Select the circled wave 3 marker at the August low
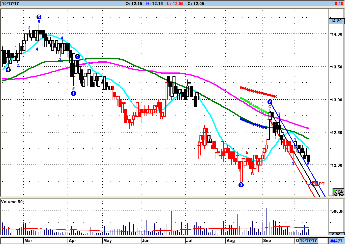The height and width of the screenshot is (244, 353). (x=241, y=185)
